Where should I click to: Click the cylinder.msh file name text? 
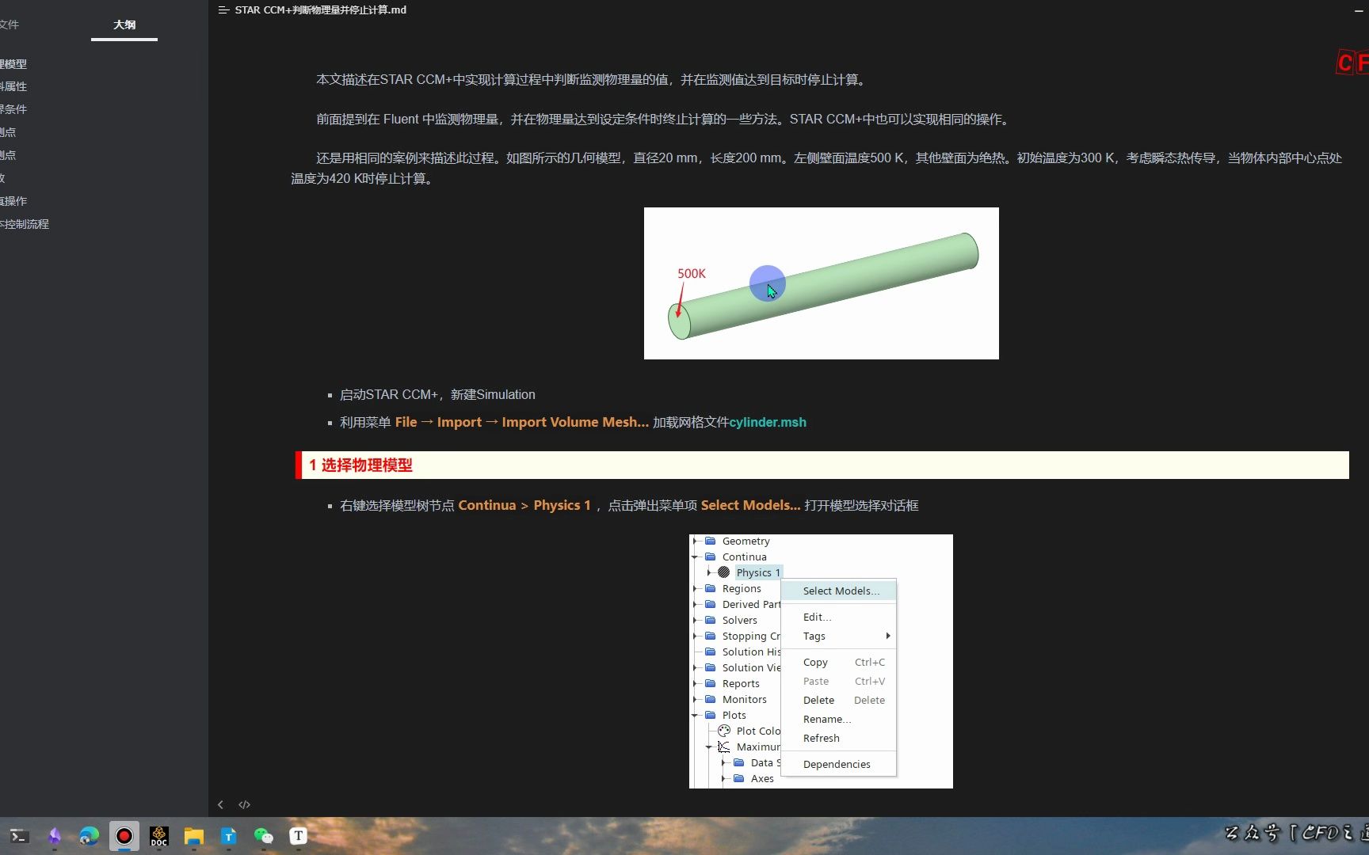coord(768,422)
